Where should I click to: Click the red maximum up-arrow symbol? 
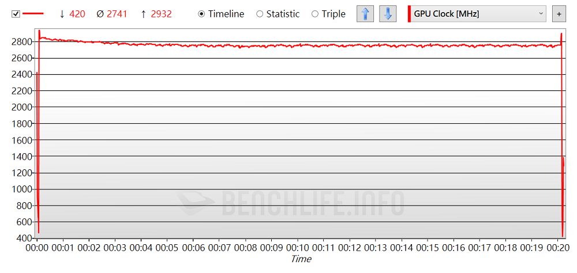[143, 14]
